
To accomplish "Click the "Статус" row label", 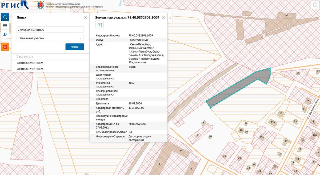I will [99, 40].
